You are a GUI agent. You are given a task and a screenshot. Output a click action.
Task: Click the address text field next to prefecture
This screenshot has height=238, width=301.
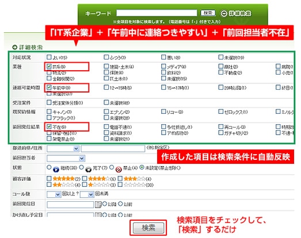pos(113,149)
